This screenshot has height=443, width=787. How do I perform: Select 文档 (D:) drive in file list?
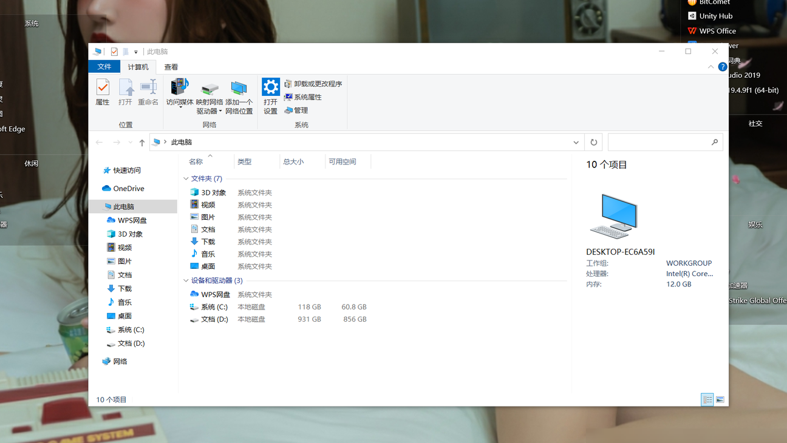click(209, 319)
